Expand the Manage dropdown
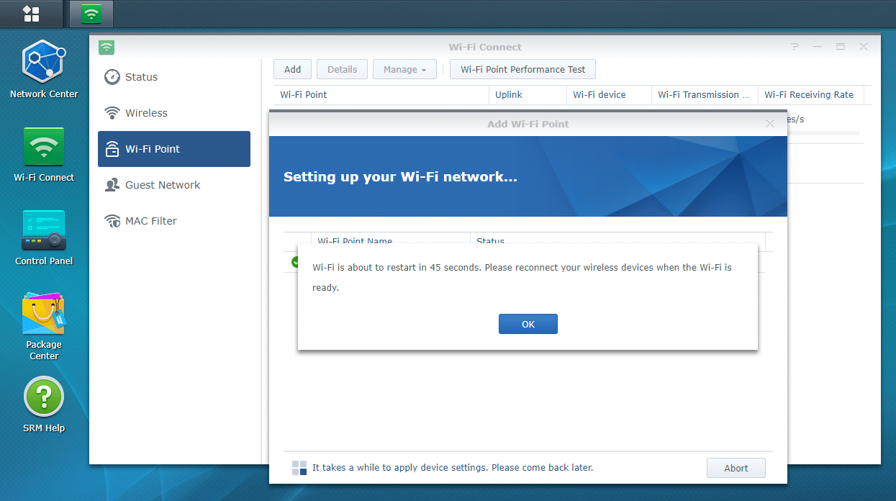Viewport: 896px width, 501px height. click(x=404, y=69)
